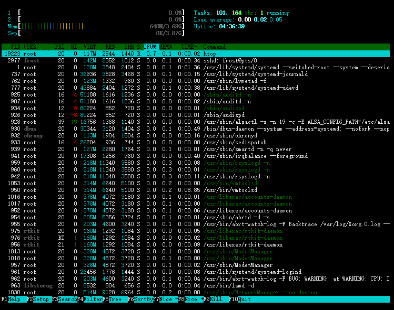Click the Mem usage meter bar
Image resolution: width=394 pixels, height=310 pixels.
pos(96,26)
